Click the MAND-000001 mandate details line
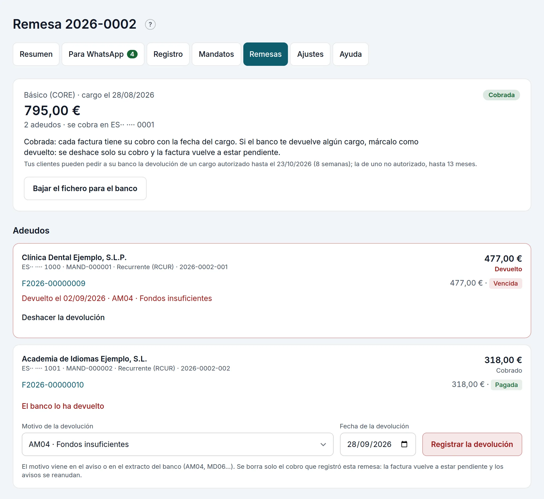The height and width of the screenshot is (499, 544). click(125, 267)
